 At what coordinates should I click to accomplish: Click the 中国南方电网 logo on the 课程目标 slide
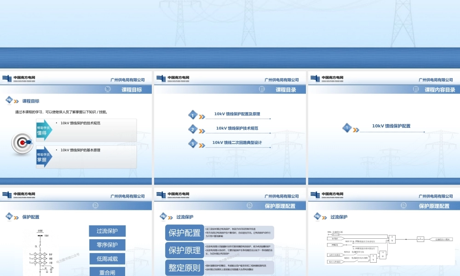point(18,79)
